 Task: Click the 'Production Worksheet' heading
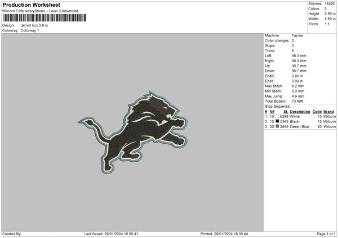(x=31, y=4)
